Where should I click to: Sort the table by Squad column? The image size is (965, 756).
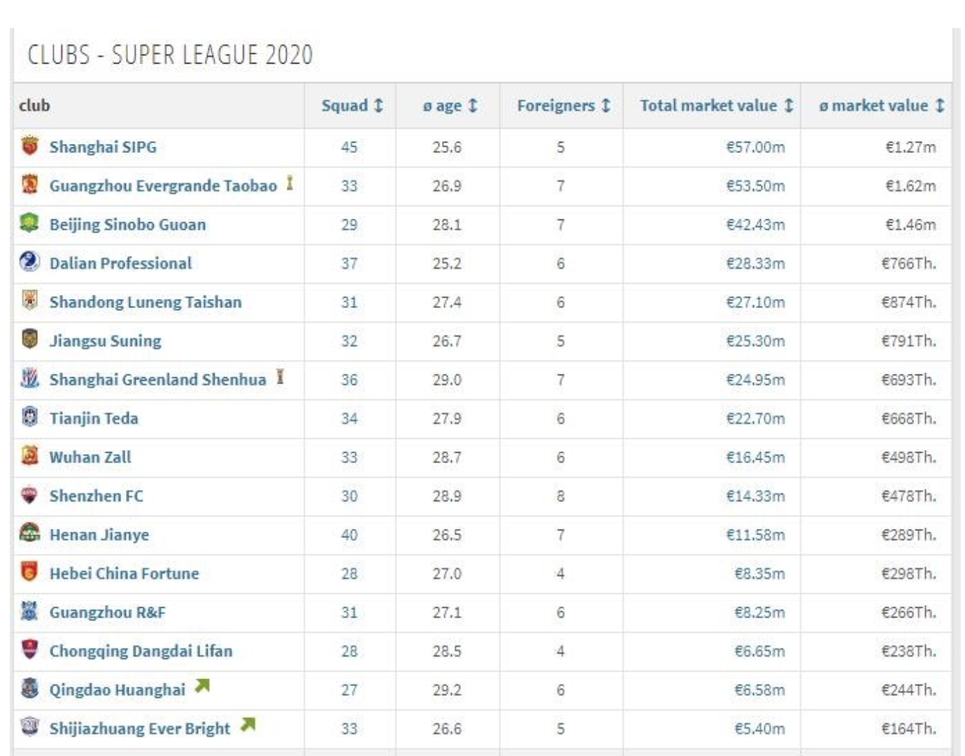[x=352, y=106]
